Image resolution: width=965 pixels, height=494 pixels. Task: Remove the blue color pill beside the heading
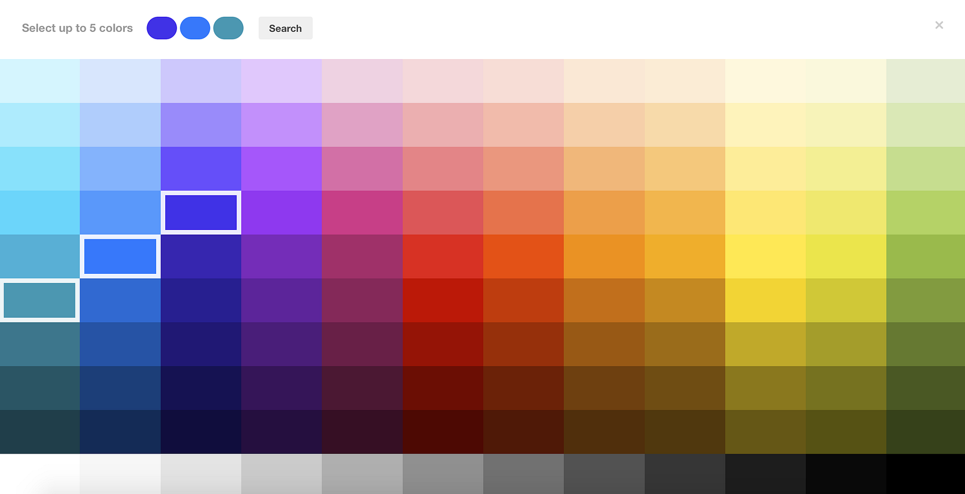pyautogui.click(x=195, y=28)
